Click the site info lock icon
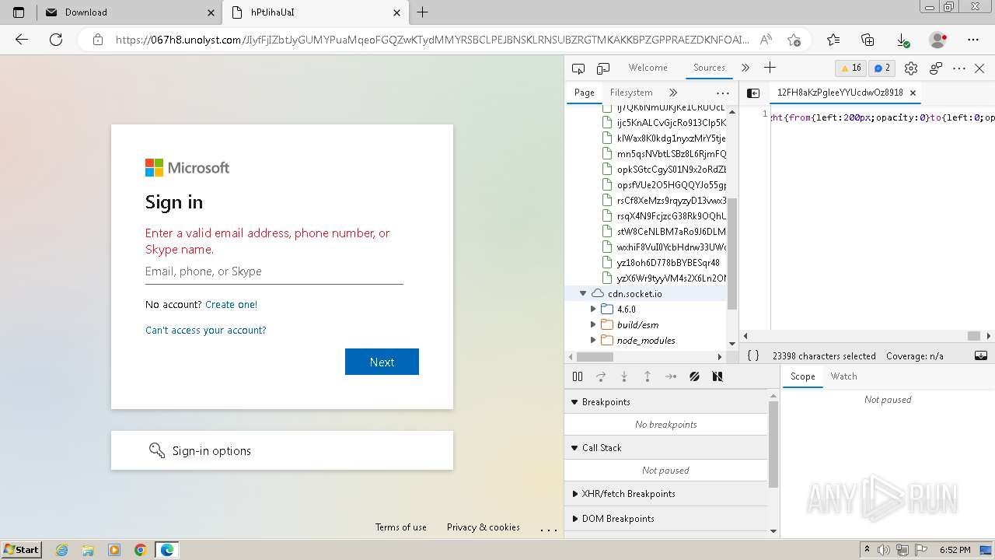Screen dimensions: 995x560 97,40
